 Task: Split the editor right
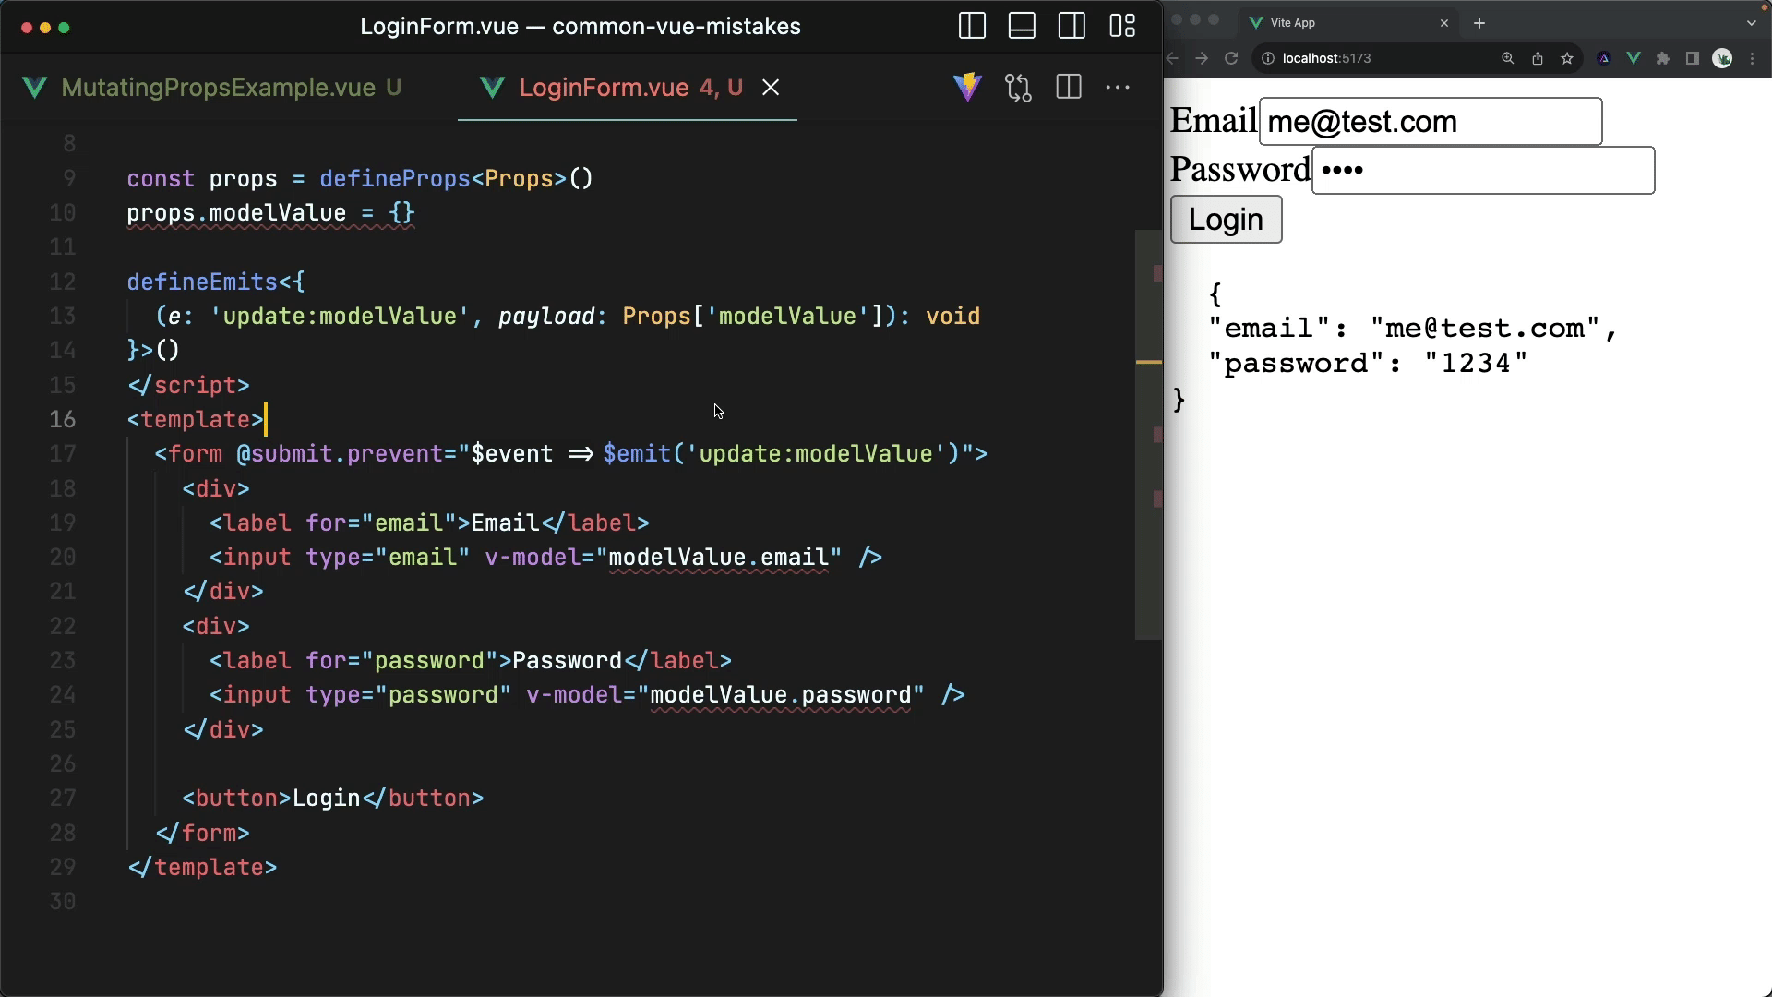(x=1069, y=88)
